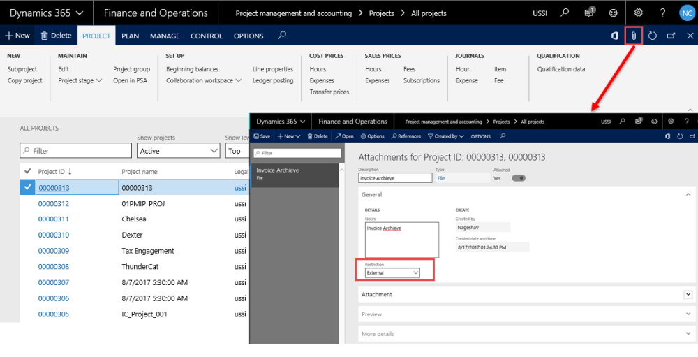Click Open in PSA button
698x357 pixels.
click(130, 80)
